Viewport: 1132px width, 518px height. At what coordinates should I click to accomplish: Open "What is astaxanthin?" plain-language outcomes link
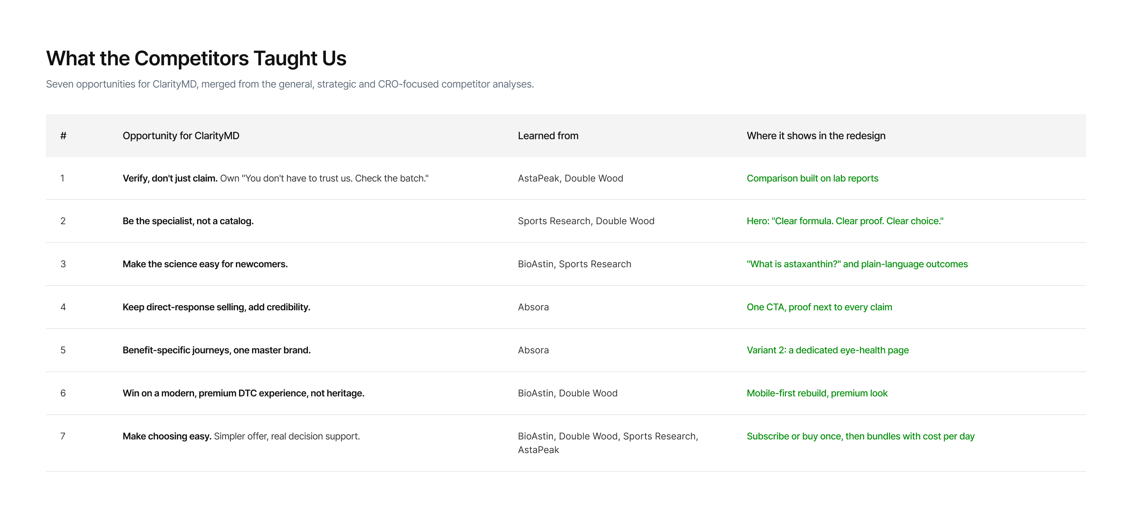[x=857, y=264]
